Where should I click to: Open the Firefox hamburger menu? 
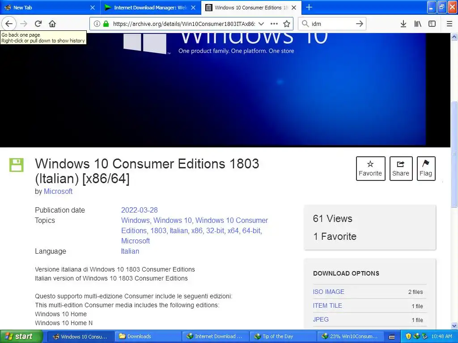(x=450, y=24)
